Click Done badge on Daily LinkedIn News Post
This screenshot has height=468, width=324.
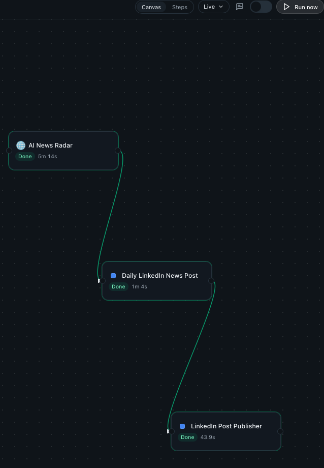click(118, 286)
